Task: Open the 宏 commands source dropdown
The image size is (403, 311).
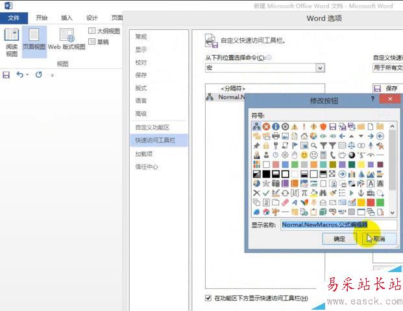Action: pyautogui.click(x=320, y=68)
